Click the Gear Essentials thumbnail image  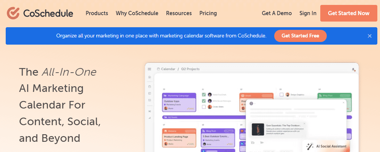point(258,129)
